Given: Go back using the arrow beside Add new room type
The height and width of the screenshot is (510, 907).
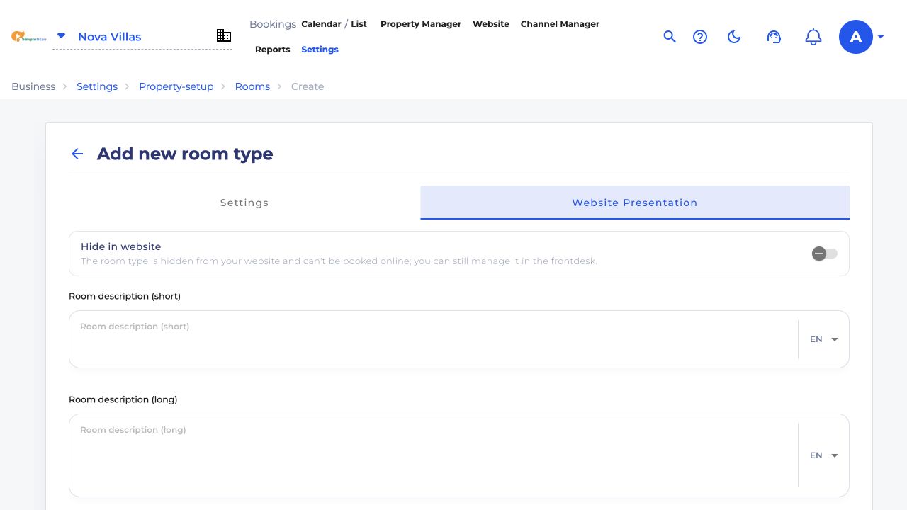Looking at the screenshot, I should 77,154.
